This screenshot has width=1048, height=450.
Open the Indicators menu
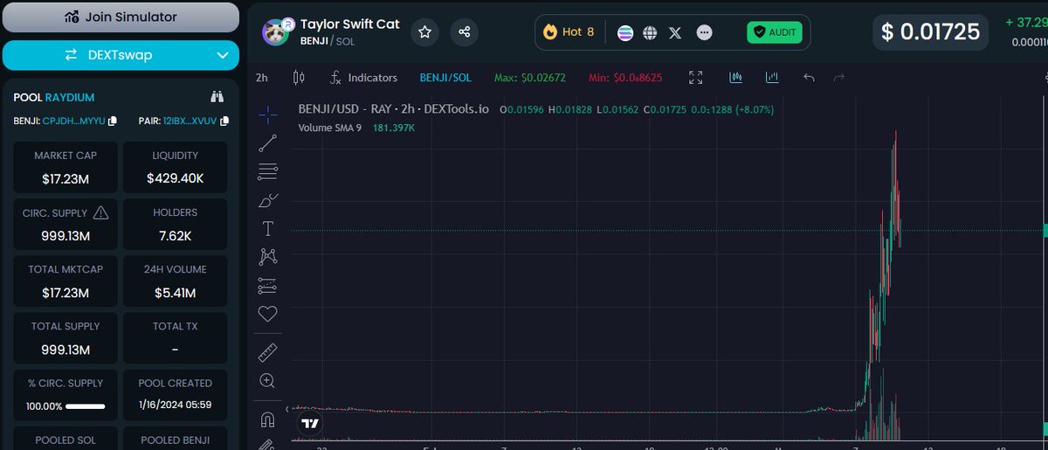[x=363, y=78]
